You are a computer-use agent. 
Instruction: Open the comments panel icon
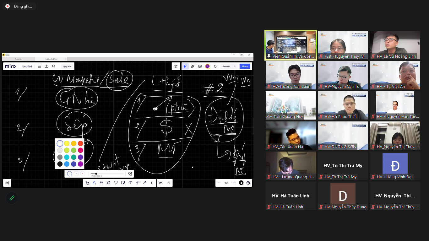(x=200, y=66)
